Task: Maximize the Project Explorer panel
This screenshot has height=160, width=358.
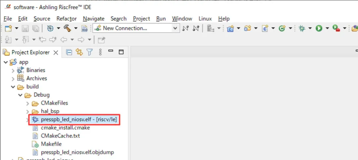Action: coord(121,52)
